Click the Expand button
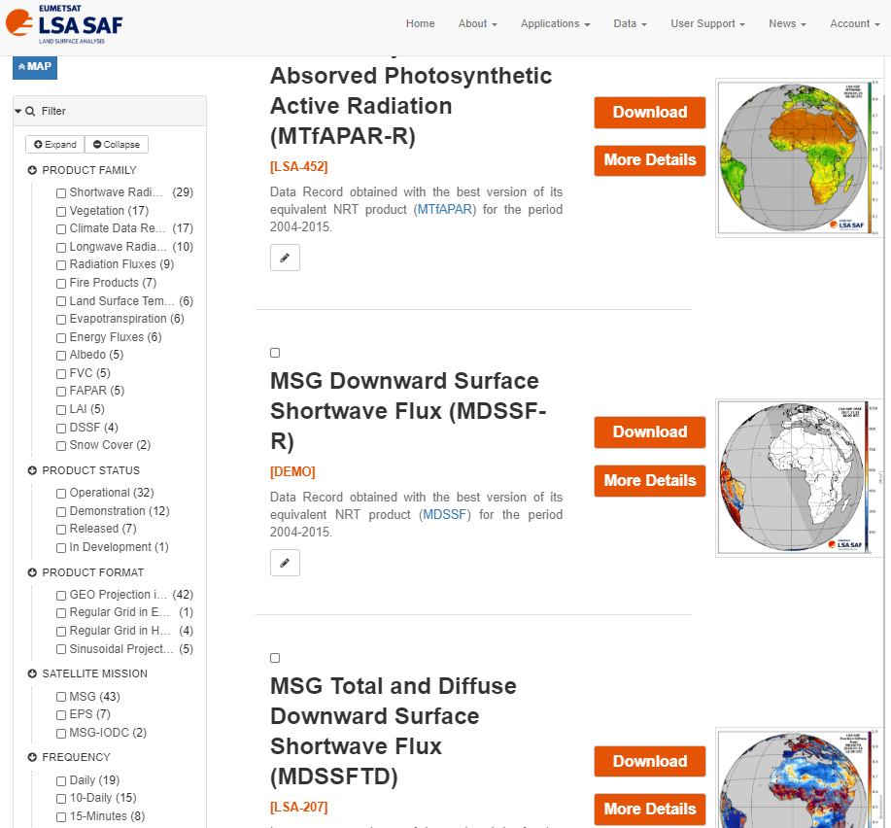Screen dimensions: 891x828 (55, 145)
